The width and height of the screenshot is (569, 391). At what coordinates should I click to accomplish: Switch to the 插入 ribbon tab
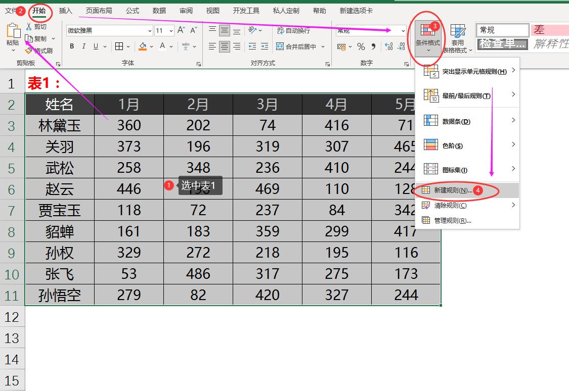(x=65, y=11)
